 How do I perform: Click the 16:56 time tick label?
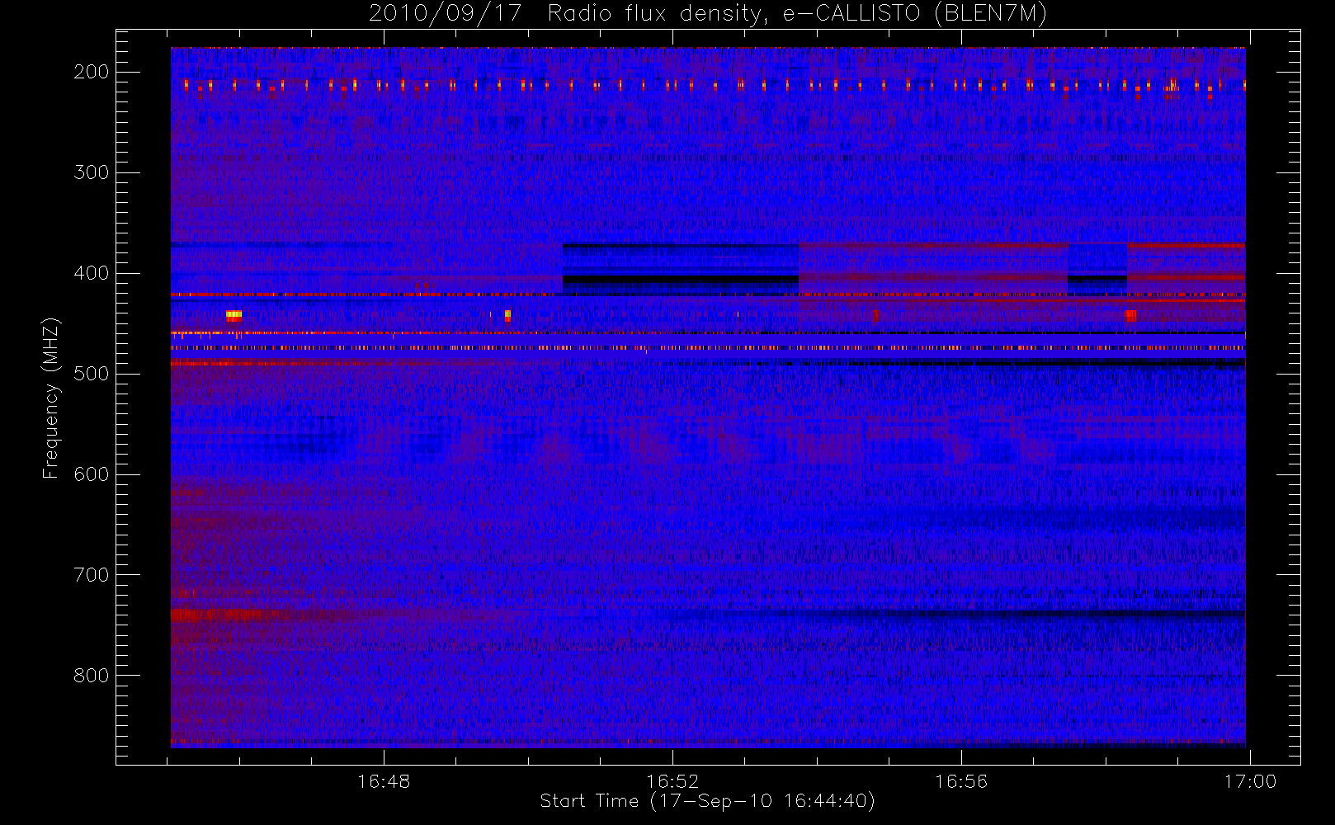point(961,781)
